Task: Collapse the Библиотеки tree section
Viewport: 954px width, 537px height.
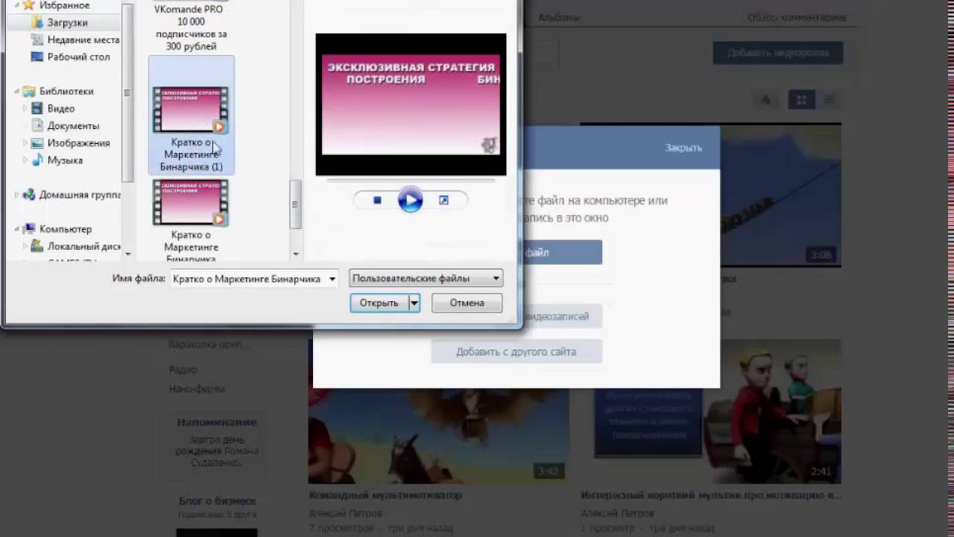Action: point(17,92)
